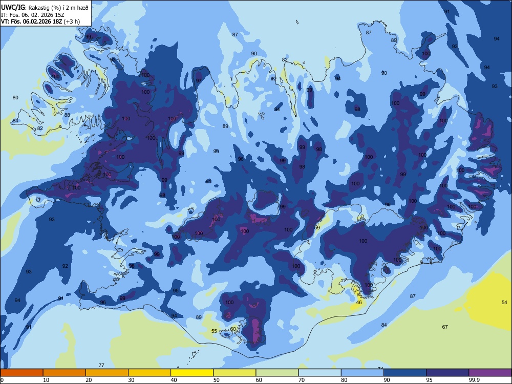Image resolution: width=512 pixels, height=384 pixels.
Task: Click the 30–40 golden legend swatch
Action: pos(150,373)
